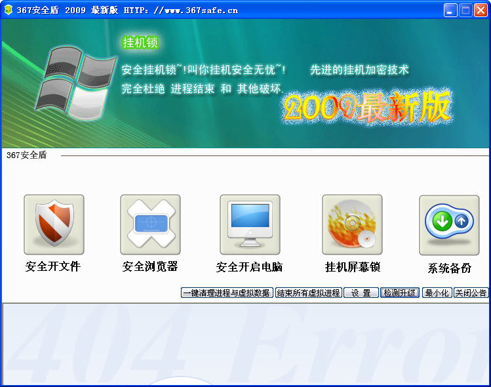Click the 挂机屏幕锁 label text
Viewport: 491px width, 387px height.
pos(353,267)
